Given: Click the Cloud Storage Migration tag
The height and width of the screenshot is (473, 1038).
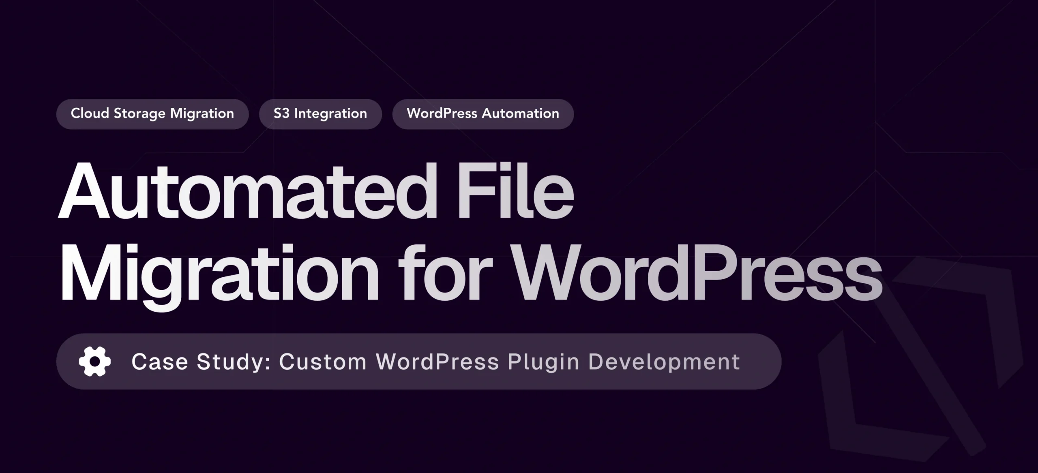Looking at the screenshot, I should (152, 114).
